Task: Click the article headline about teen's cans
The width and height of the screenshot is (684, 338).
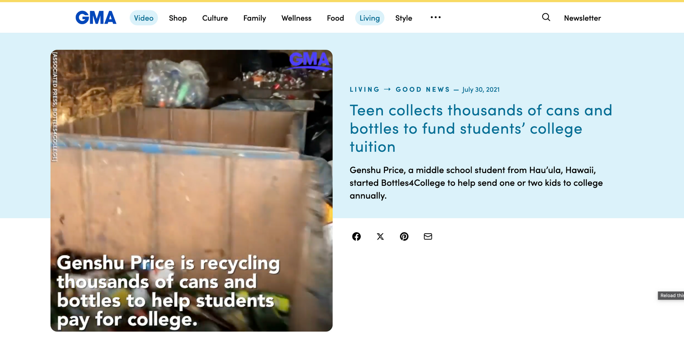Action: click(481, 128)
